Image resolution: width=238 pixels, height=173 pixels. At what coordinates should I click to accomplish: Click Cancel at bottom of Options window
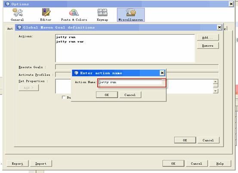tap(197, 164)
